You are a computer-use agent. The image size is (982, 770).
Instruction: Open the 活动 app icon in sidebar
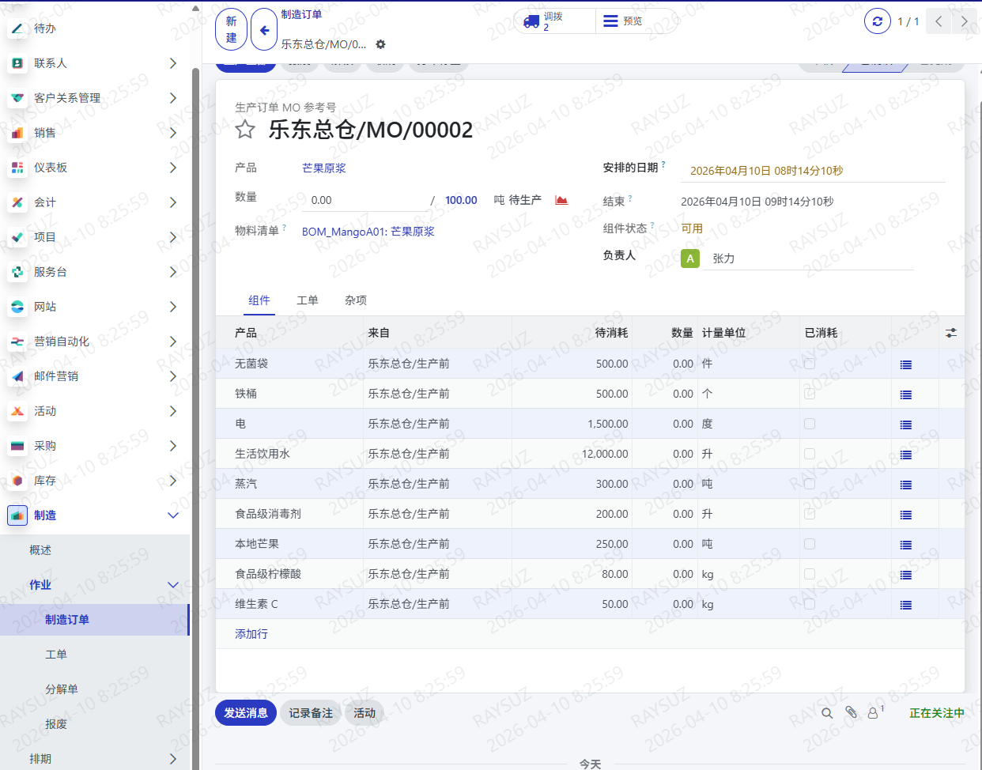[17, 411]
